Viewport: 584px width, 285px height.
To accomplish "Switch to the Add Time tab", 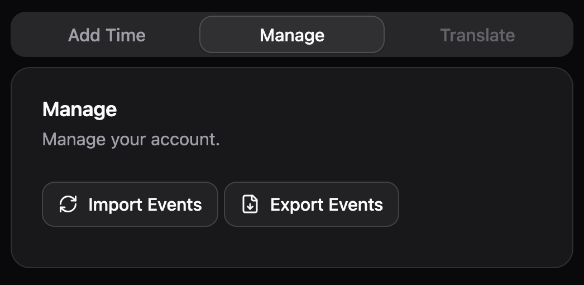I will (x=107, y=35).
